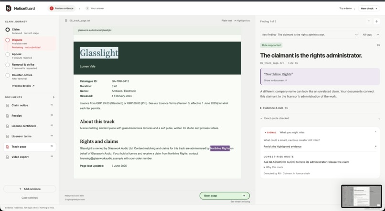Viewport: 385px width, 211px height.
Task: Click the Video export file icon
Action: click(x=8, y=157)
